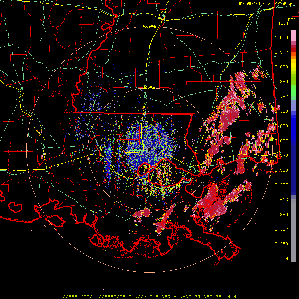Select the 0.787 scale value
The image size is (299, 299).
[x=281, y=96]
